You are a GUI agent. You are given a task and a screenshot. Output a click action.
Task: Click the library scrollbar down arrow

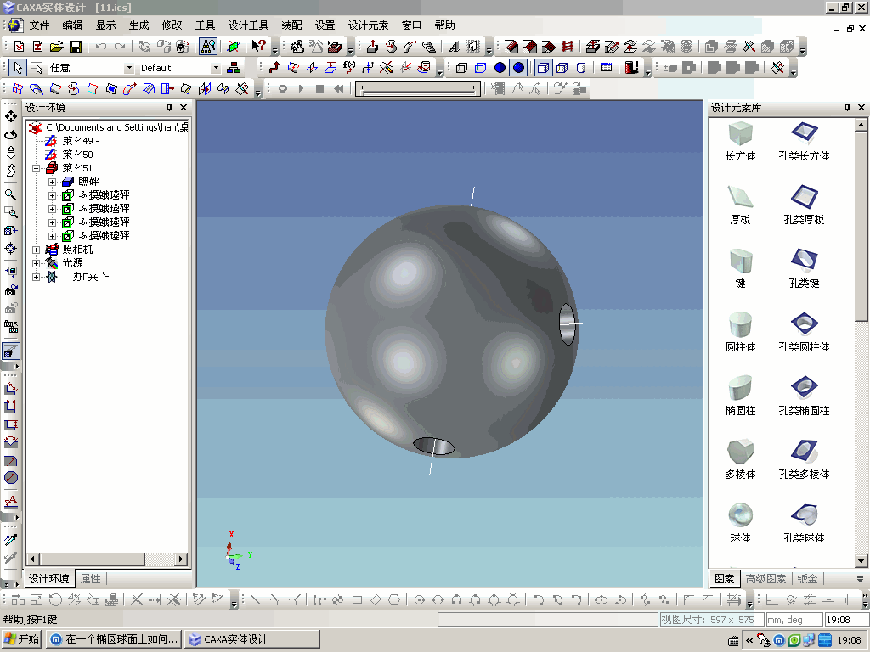(862, 561)
